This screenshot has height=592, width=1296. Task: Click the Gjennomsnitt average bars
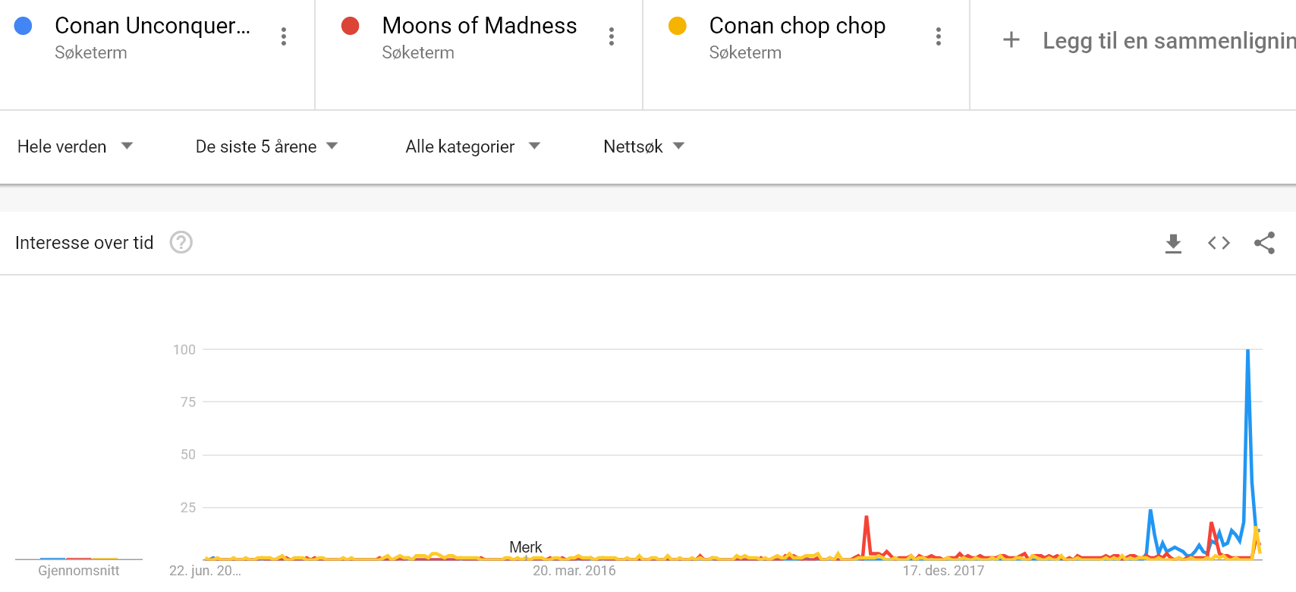(79, 559)
